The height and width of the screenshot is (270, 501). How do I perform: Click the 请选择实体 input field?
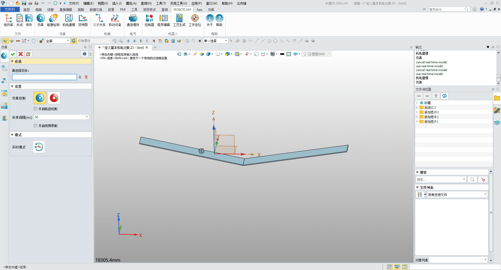coord(44,77)
